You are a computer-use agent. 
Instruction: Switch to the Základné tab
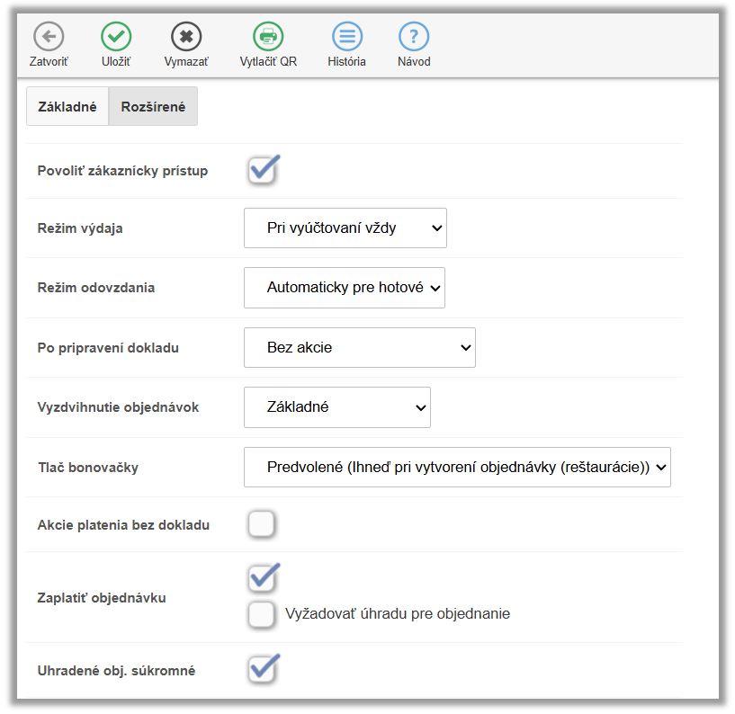pos(67,106)
